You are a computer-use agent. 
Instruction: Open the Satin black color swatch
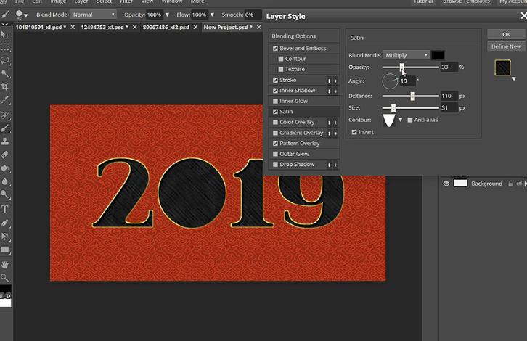pyautogui.click(x=438, y=55)
